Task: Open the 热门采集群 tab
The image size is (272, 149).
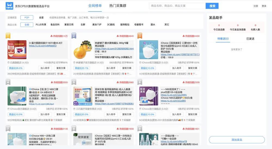Action: pos(118,6)
